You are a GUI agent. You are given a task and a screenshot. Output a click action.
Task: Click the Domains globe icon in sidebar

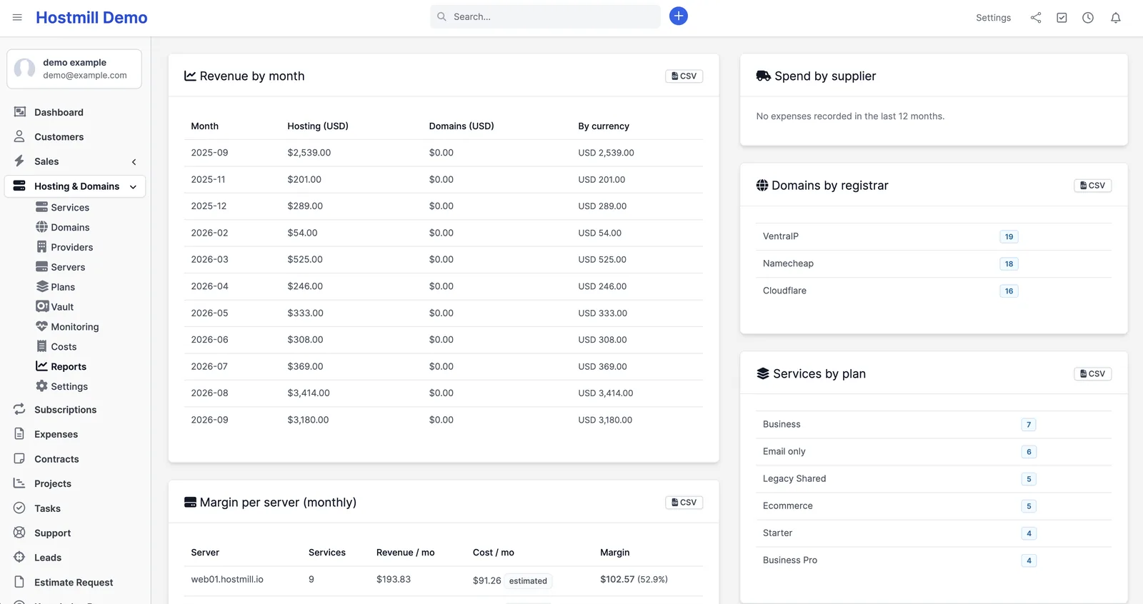click(42, 227)
